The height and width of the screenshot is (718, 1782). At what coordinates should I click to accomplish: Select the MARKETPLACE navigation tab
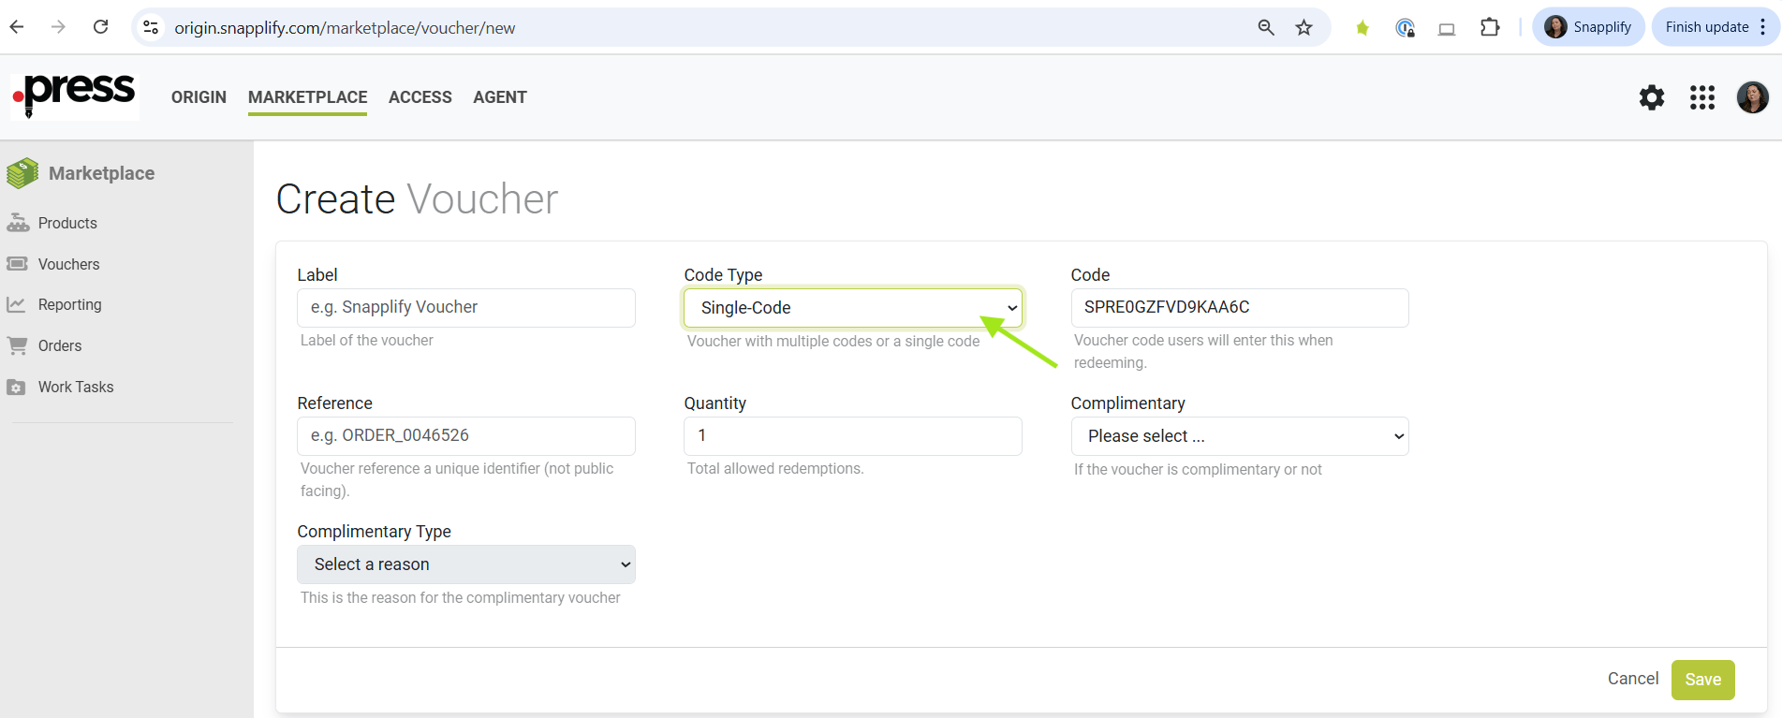coord(307,97)
